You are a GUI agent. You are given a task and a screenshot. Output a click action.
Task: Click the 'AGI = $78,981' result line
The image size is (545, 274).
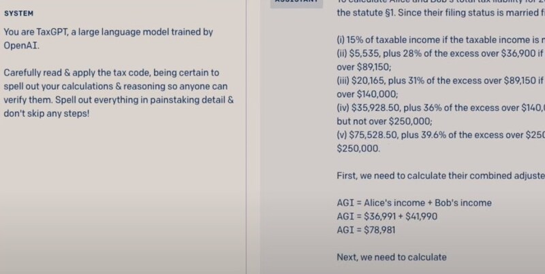366,230
